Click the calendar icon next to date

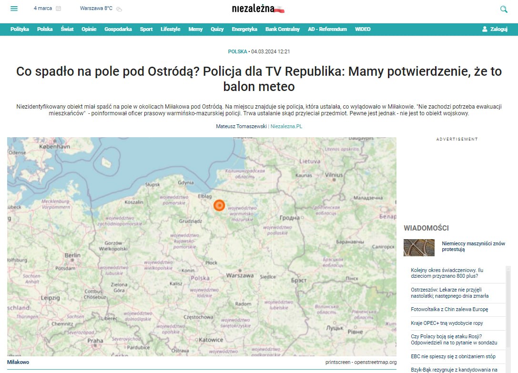[x=58, y=9]
